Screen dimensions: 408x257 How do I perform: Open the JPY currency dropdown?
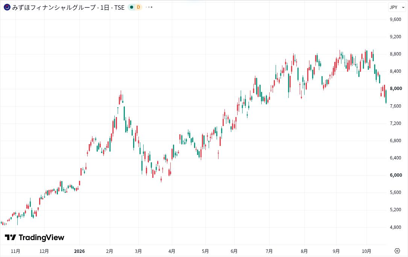pos(397,7)
